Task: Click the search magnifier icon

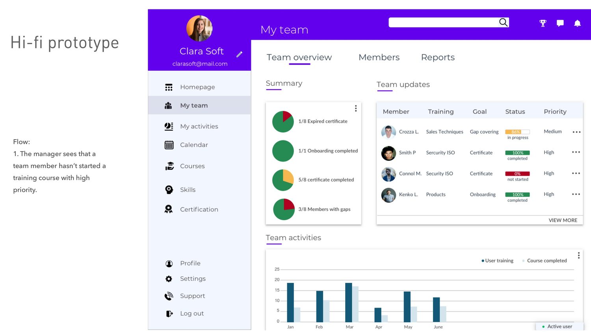Action: click(503, 22)
